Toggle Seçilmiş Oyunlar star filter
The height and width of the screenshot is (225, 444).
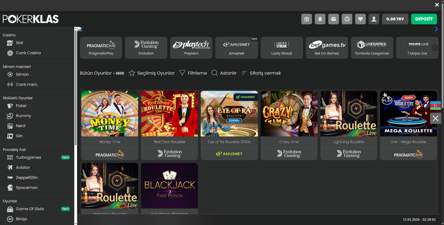point(132,73)
